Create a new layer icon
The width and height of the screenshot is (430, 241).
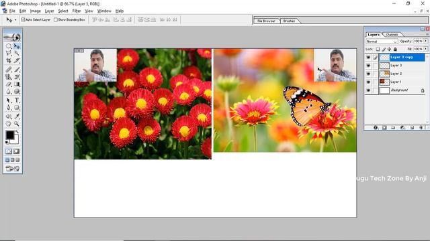coord(412,128)
